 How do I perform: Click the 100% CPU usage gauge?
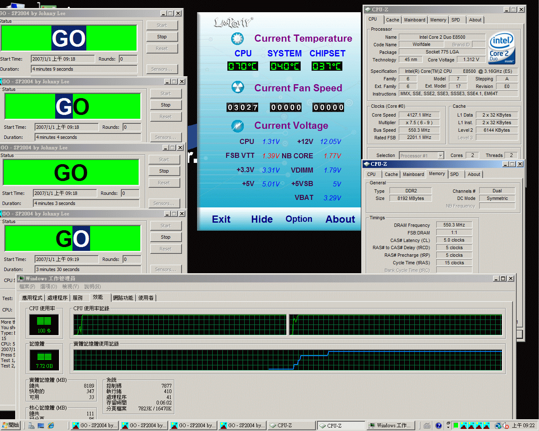(44, 325)
